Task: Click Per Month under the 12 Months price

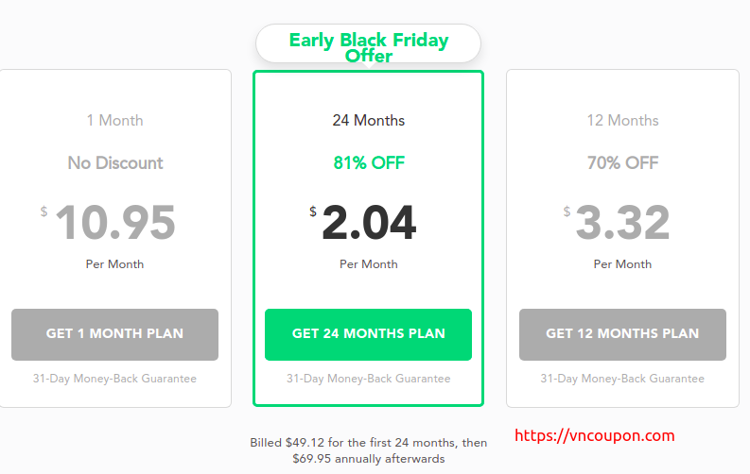Action: 622,264
